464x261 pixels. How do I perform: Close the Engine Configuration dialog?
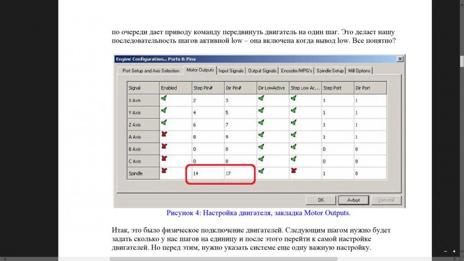(x=400, y=59)
